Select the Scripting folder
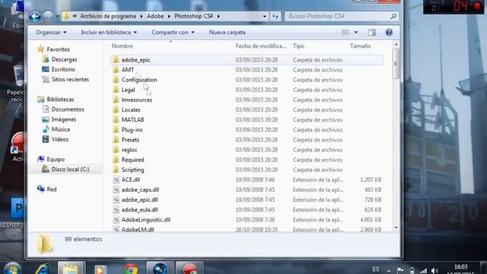This screenshot has width=487, height=274. (x=132, y=170)
